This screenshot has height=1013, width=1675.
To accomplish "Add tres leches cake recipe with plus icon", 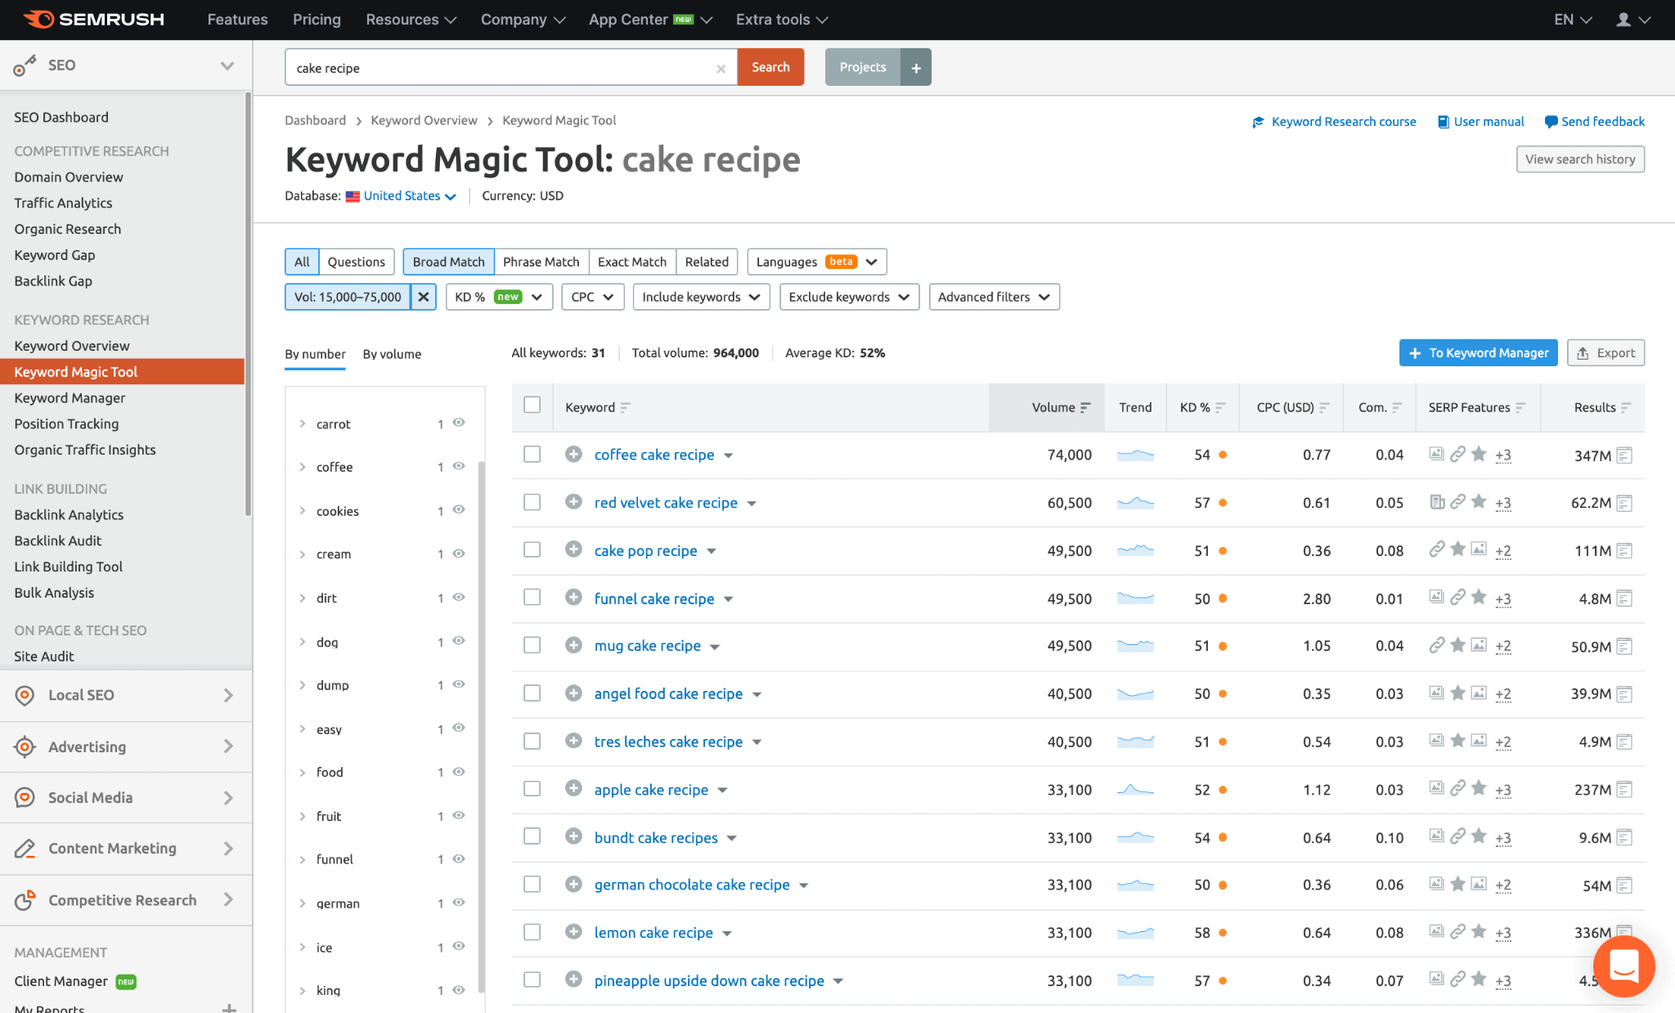I will pyautogui.click(x=573, y=741).
